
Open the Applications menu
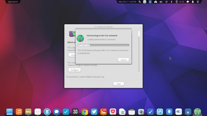[13, 2]
